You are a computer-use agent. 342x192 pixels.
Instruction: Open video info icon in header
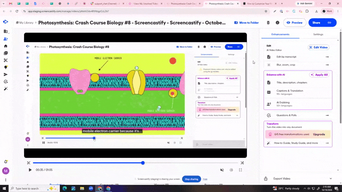click(277, 22)
